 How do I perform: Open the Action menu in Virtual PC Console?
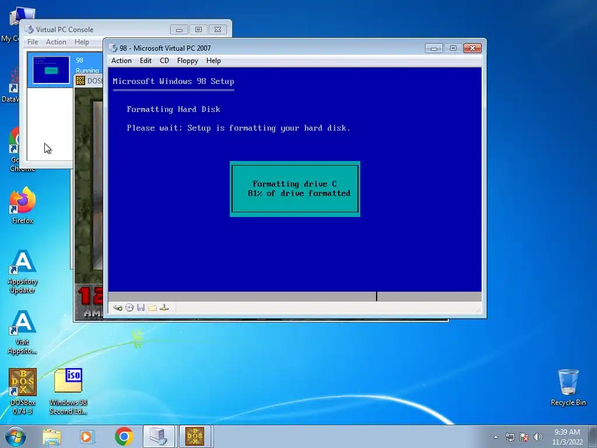(56, 42)
